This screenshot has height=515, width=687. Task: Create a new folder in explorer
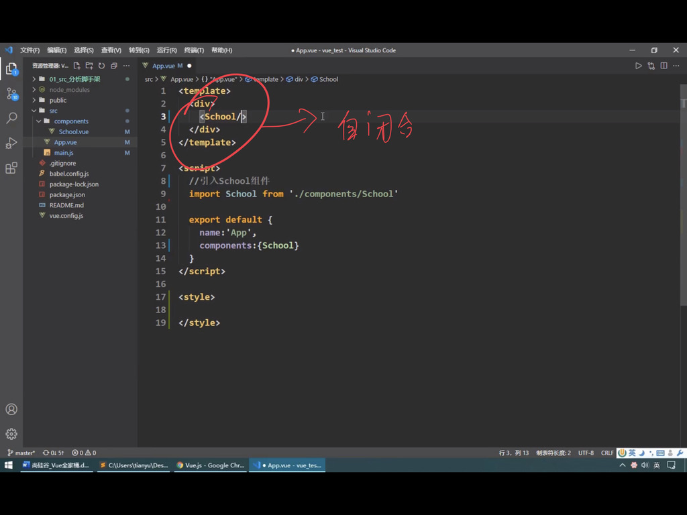[89, 66]
